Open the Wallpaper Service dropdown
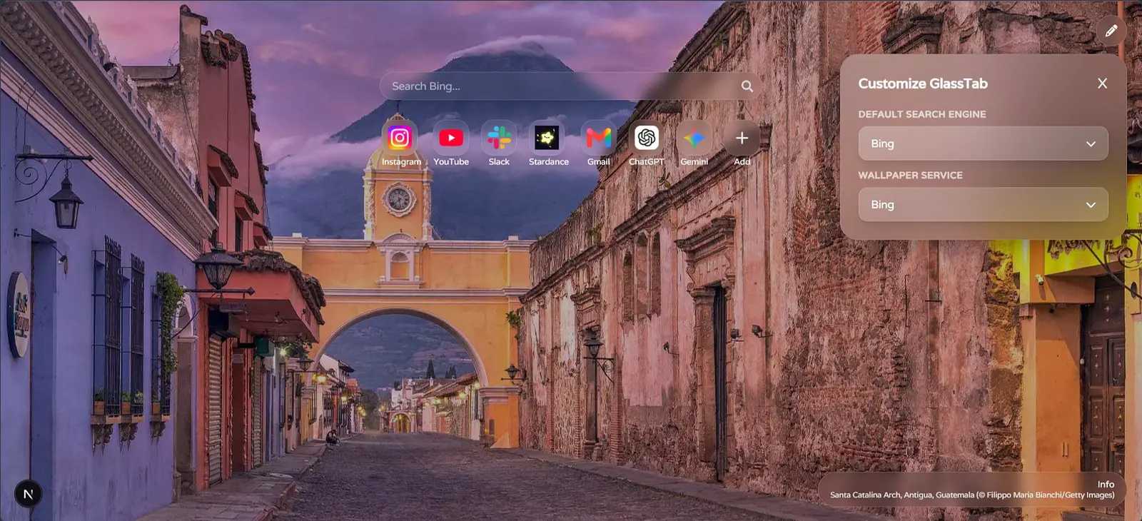The height and width of the screenshot is (521, 1142). click(983, 204)
